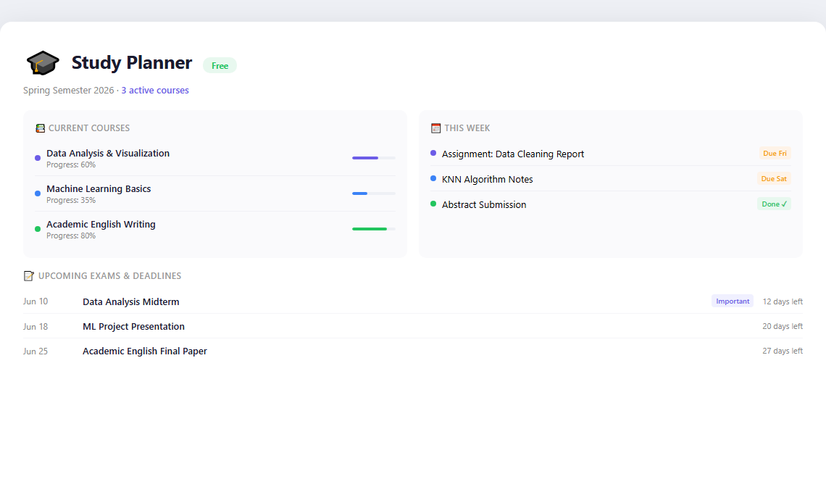Click the calendar icon beside This Week

(x=435, y=128)
